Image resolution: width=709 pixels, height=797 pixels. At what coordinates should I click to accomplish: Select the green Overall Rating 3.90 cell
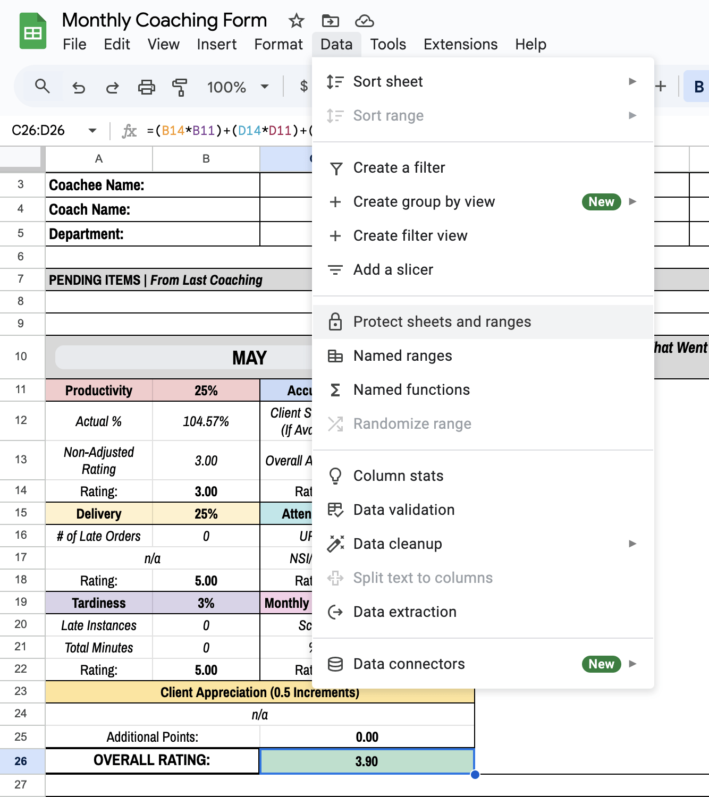click(x=366, y=761)
